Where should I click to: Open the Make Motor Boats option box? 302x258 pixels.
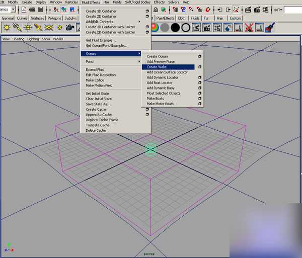point(200,104)
